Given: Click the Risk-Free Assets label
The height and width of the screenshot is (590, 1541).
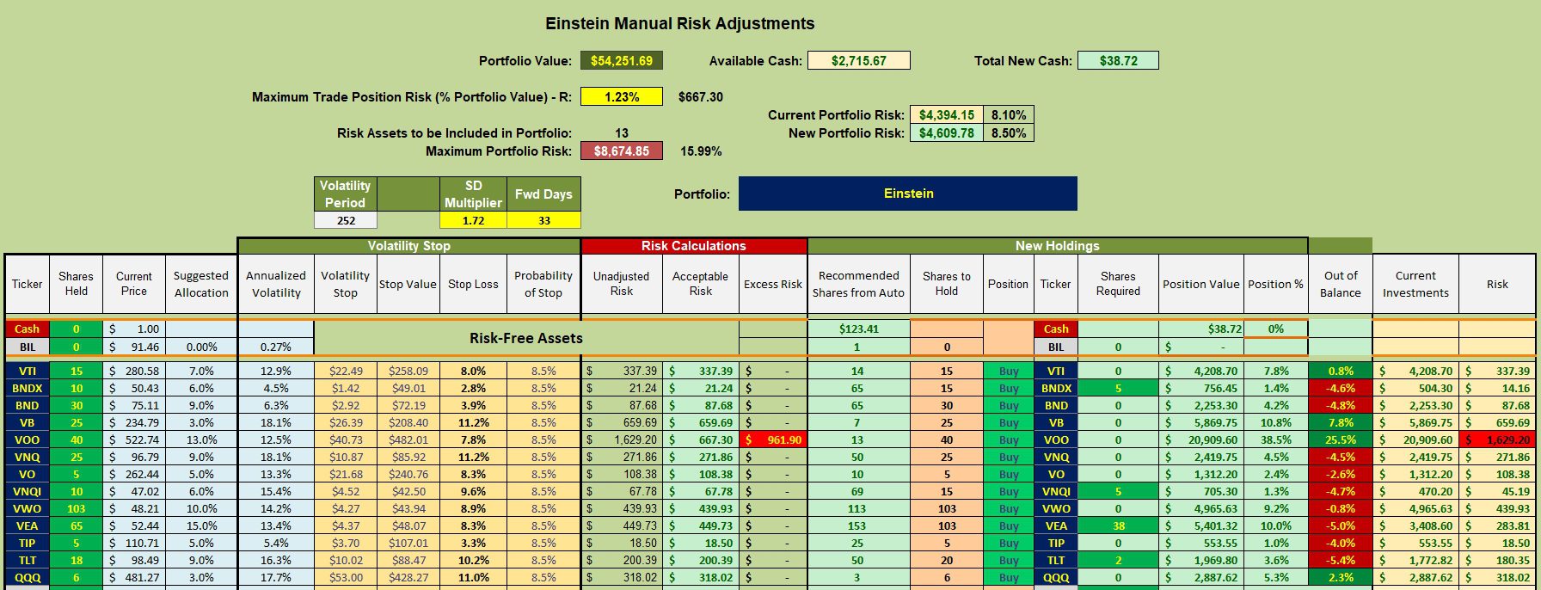Looking at the screenshot, I should tap(526, 338).
